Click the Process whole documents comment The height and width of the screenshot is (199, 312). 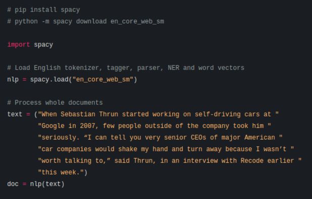(55, 103)
